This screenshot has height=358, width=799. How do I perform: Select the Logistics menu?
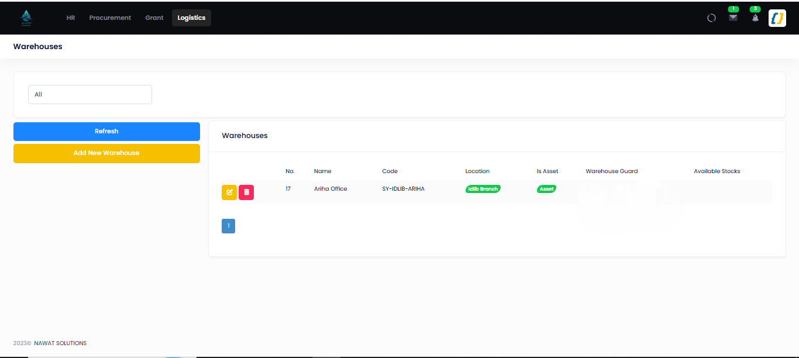(192, 18)
